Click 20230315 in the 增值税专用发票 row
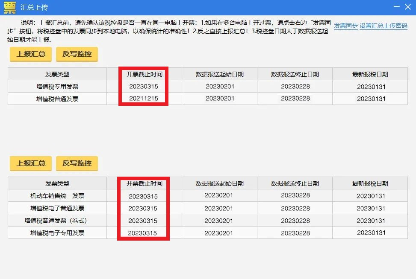The height and width of the screenshot is (279, 416). [x=144, y=86]
